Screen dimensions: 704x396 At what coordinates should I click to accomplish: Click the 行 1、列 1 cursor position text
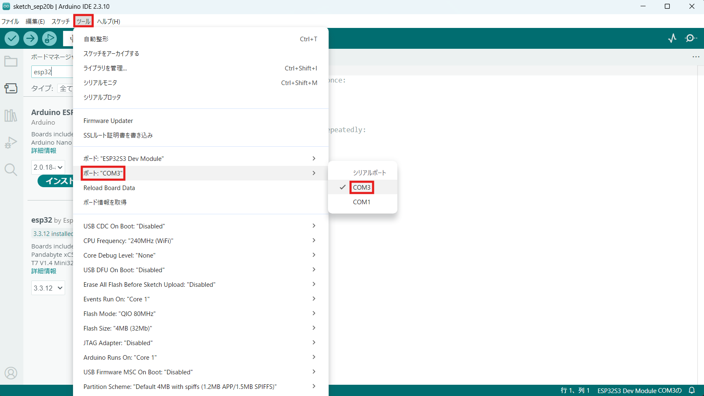point(575,391)
